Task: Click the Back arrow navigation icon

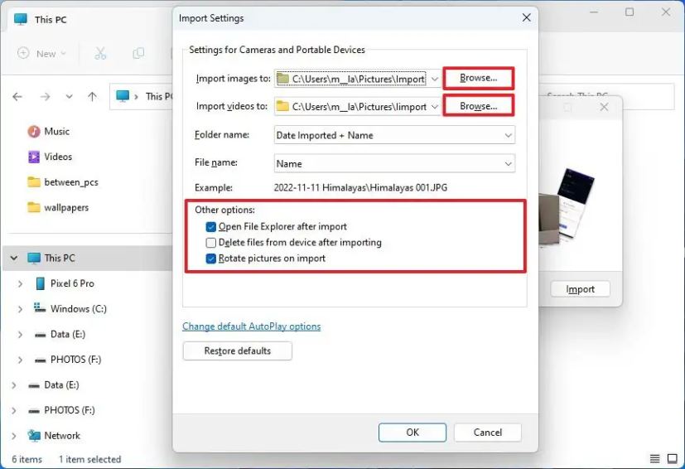Action: [17, 96]
